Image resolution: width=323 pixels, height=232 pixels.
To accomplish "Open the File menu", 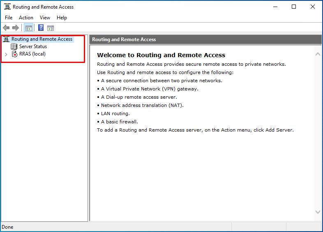I will [x=9, y=18].
